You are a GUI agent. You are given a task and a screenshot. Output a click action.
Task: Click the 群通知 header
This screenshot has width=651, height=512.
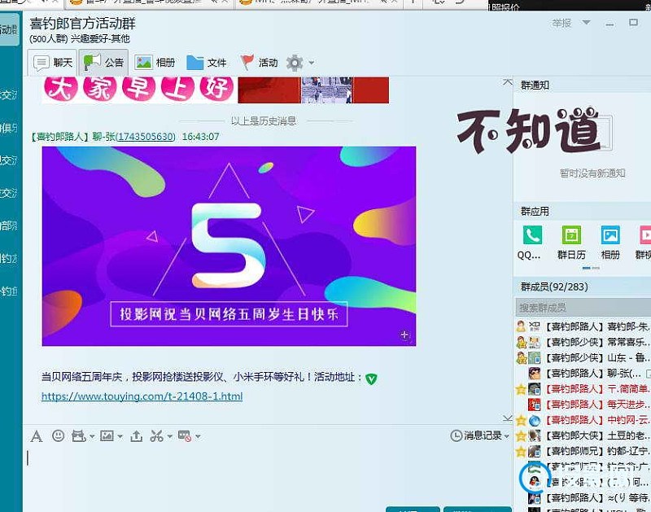[x=535, y=85]
